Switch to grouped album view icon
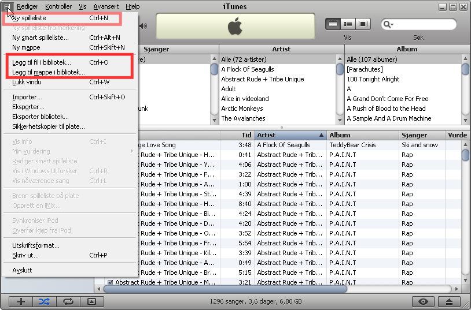Image resolution: width=471 pixels, height=310 pixels. tap(348, 24)
